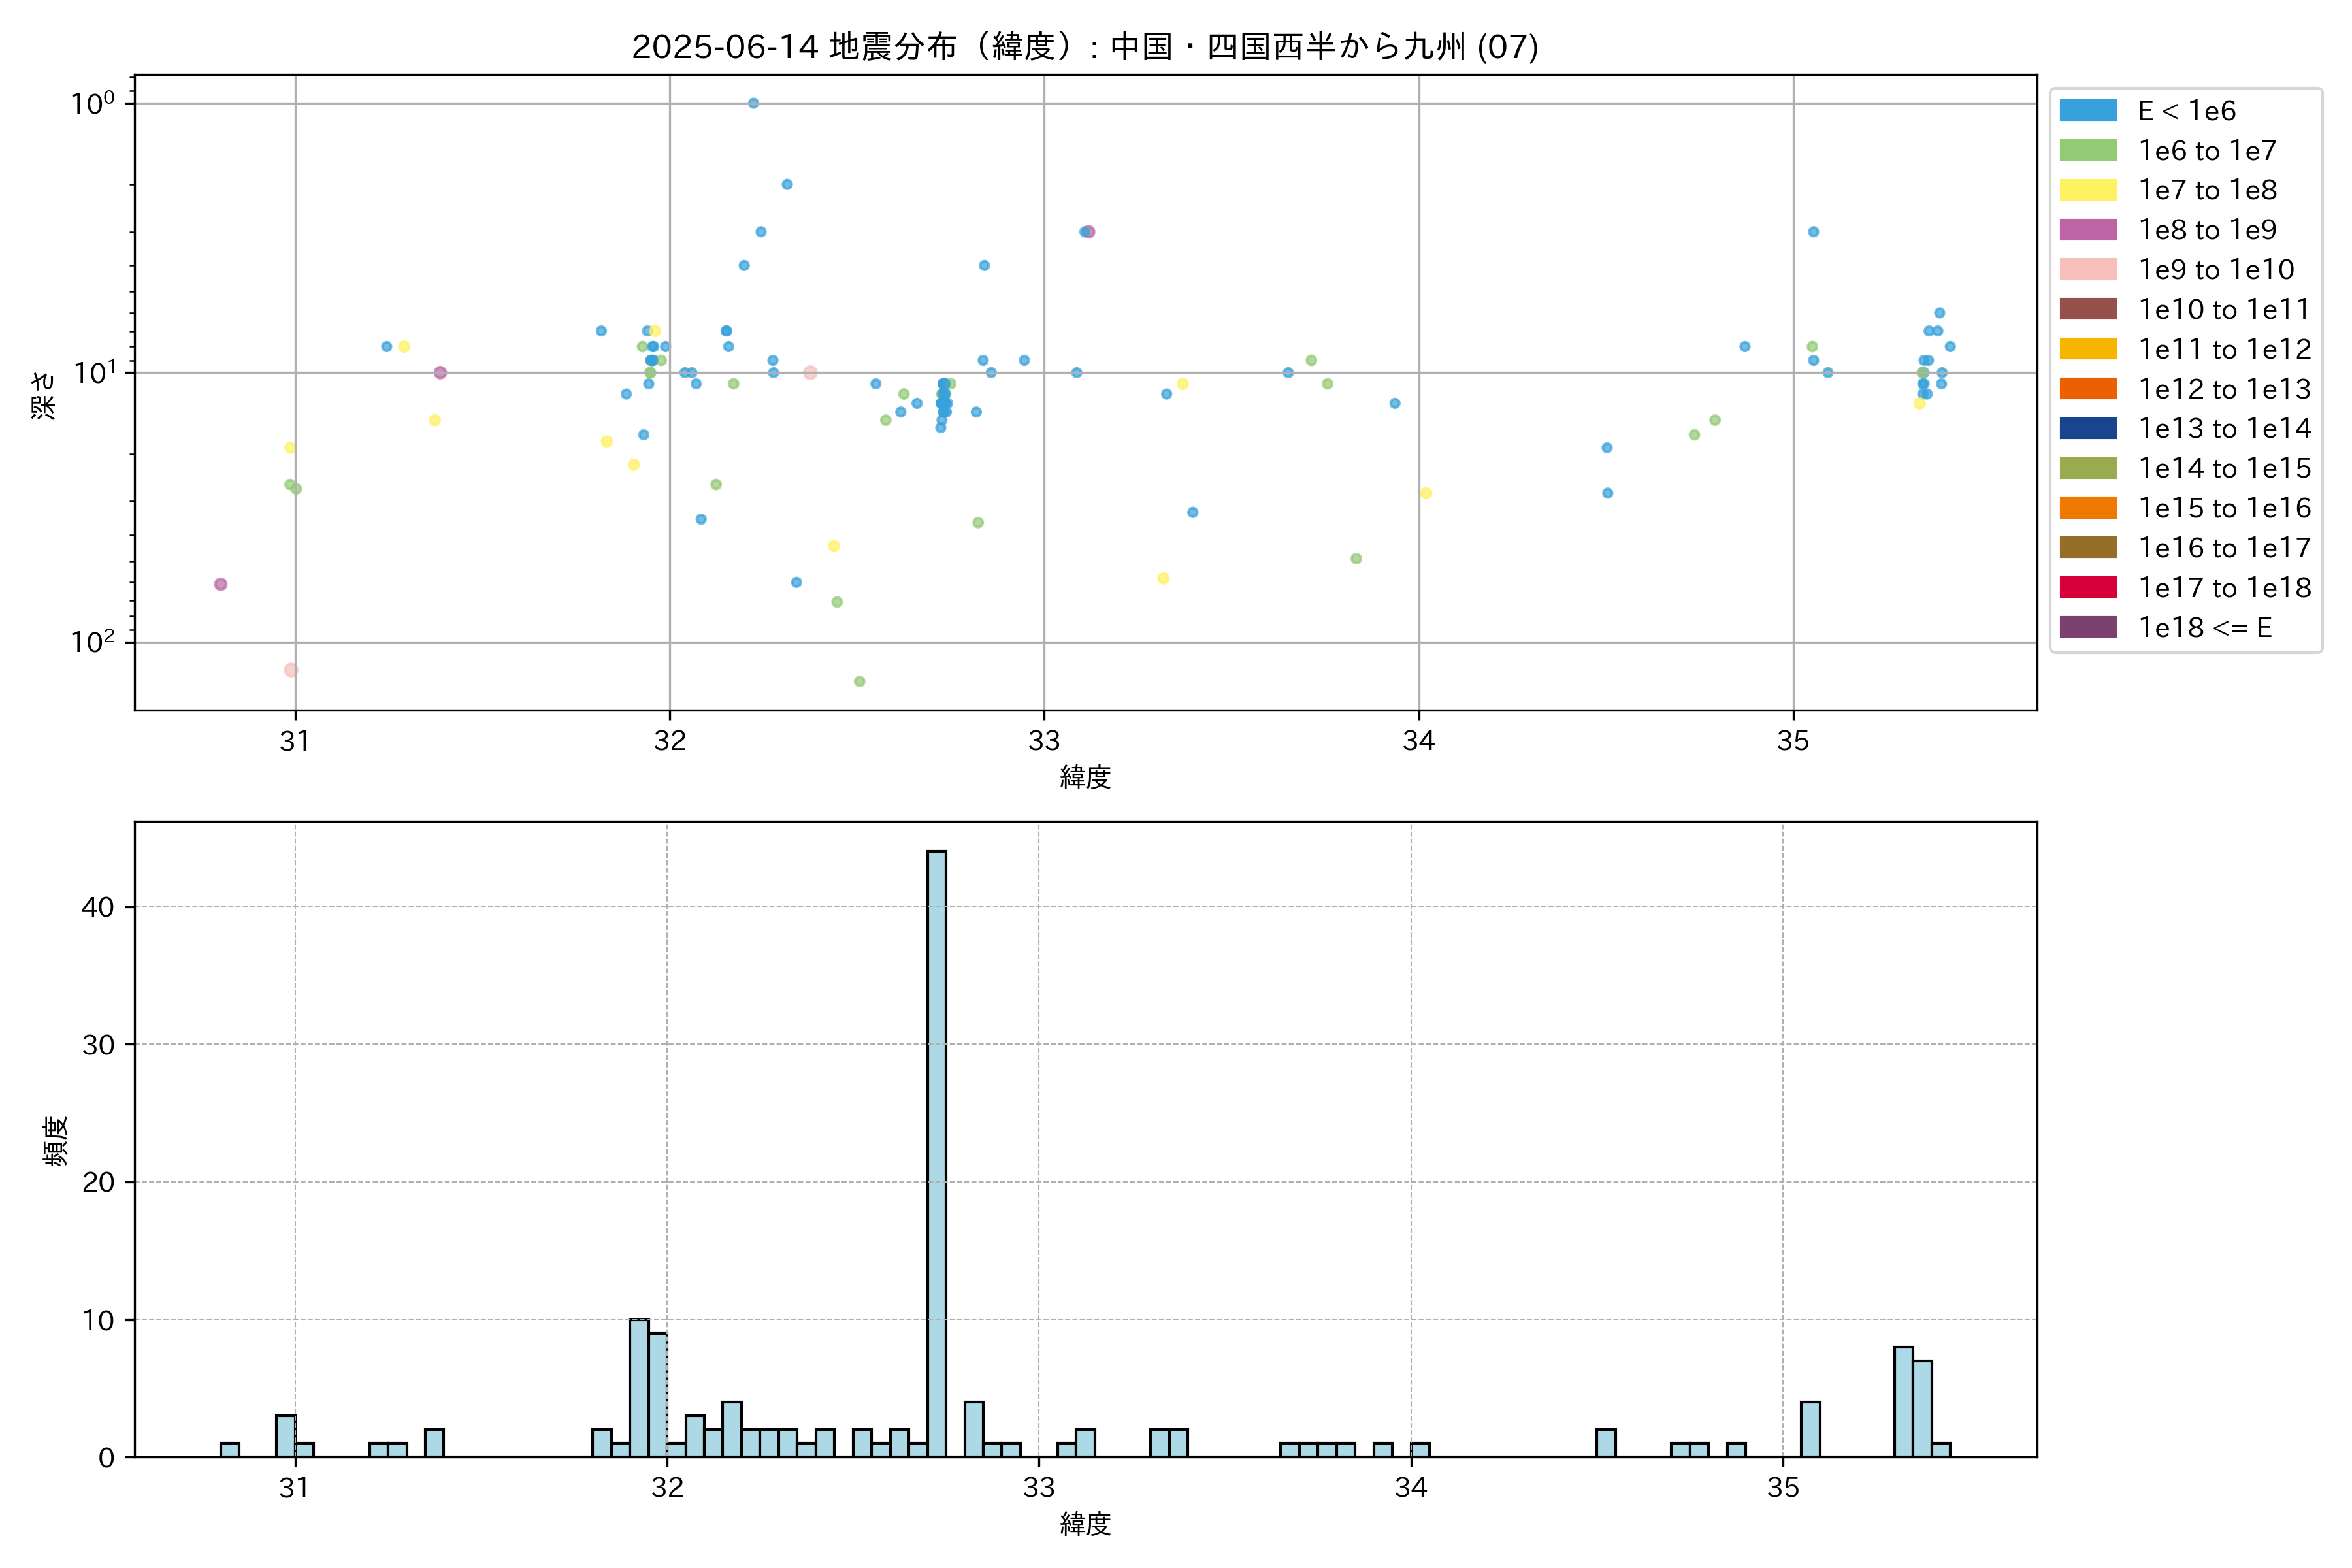Click the '頻度' y-axis label
Screen dimensions: 2352x1568
tap(55, 1140)
